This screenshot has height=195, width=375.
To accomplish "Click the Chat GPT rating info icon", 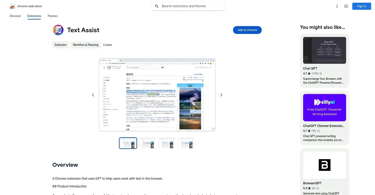I will click(321, 74).
